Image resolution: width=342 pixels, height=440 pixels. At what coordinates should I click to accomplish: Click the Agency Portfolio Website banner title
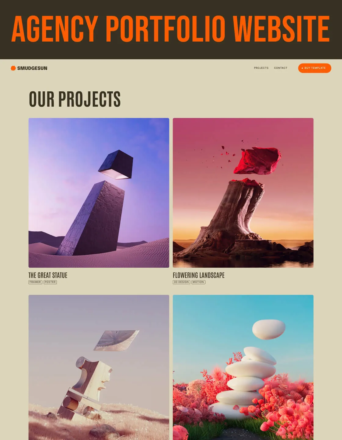click(x=171, y=29)
